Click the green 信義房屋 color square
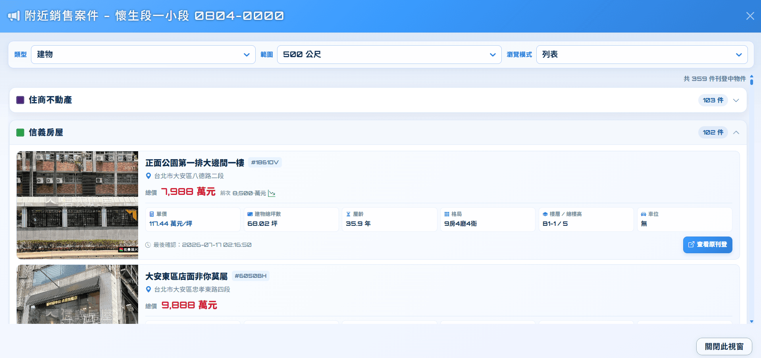 [x=20, y=133]
